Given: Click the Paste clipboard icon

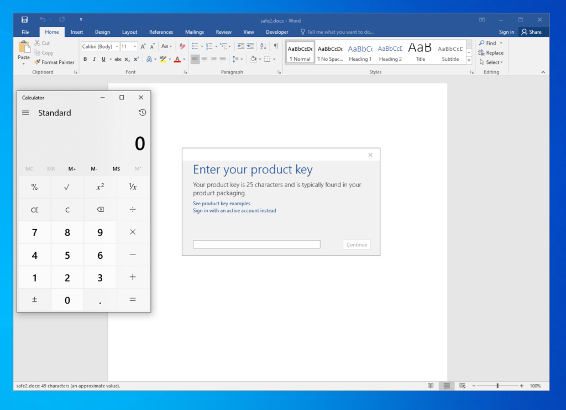Looking at the screenshot, I should [24, 47].
